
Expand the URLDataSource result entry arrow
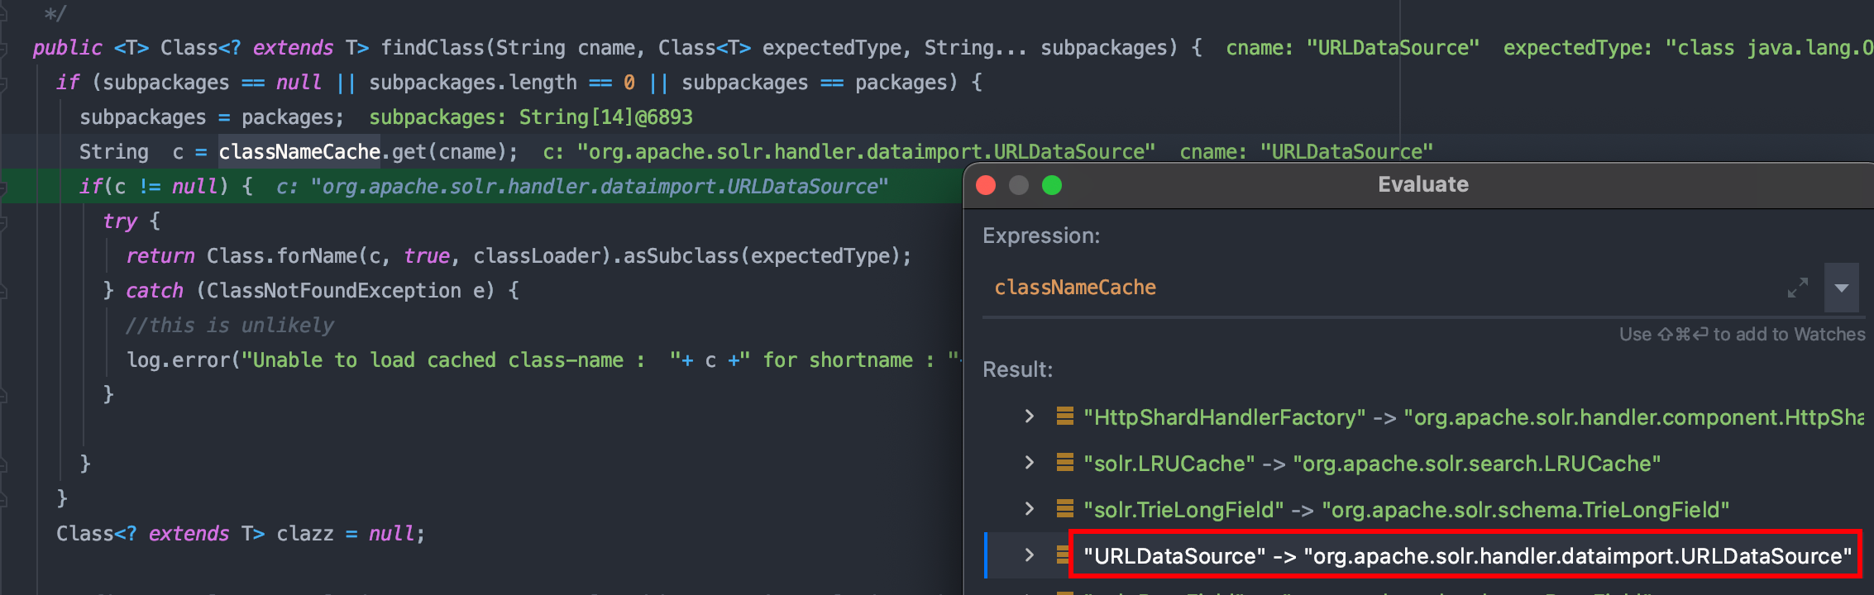click(1029, 555)
